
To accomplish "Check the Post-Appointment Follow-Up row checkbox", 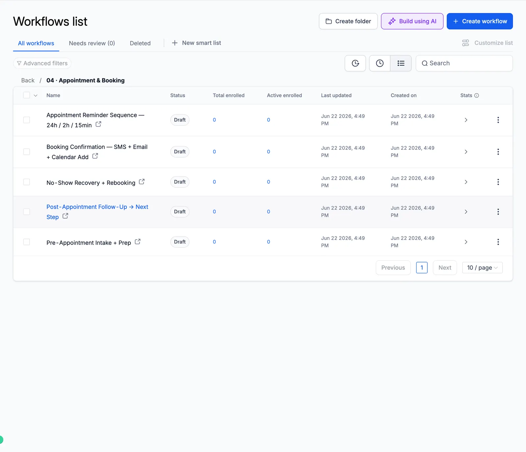I will point(27,212).
